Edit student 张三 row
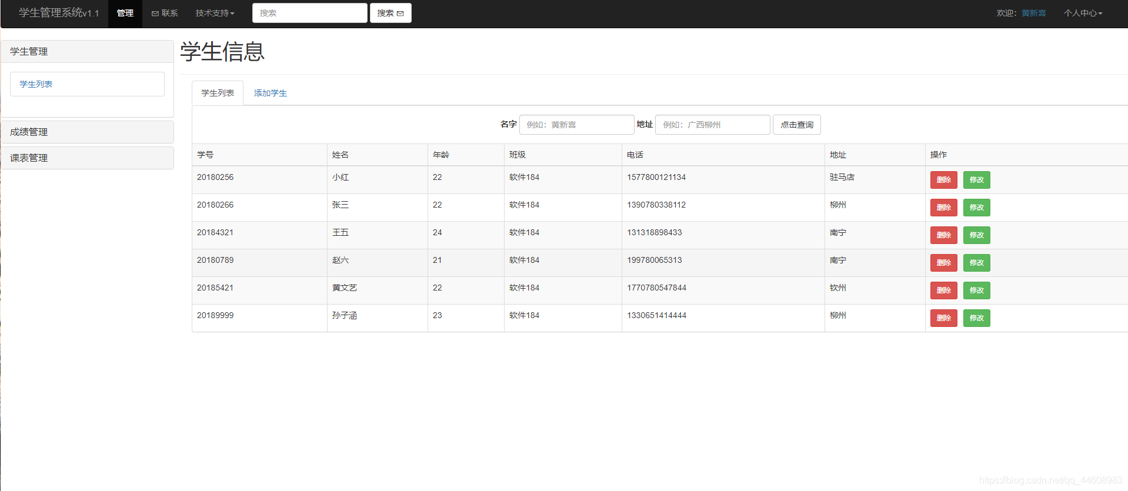 point(977,208)
